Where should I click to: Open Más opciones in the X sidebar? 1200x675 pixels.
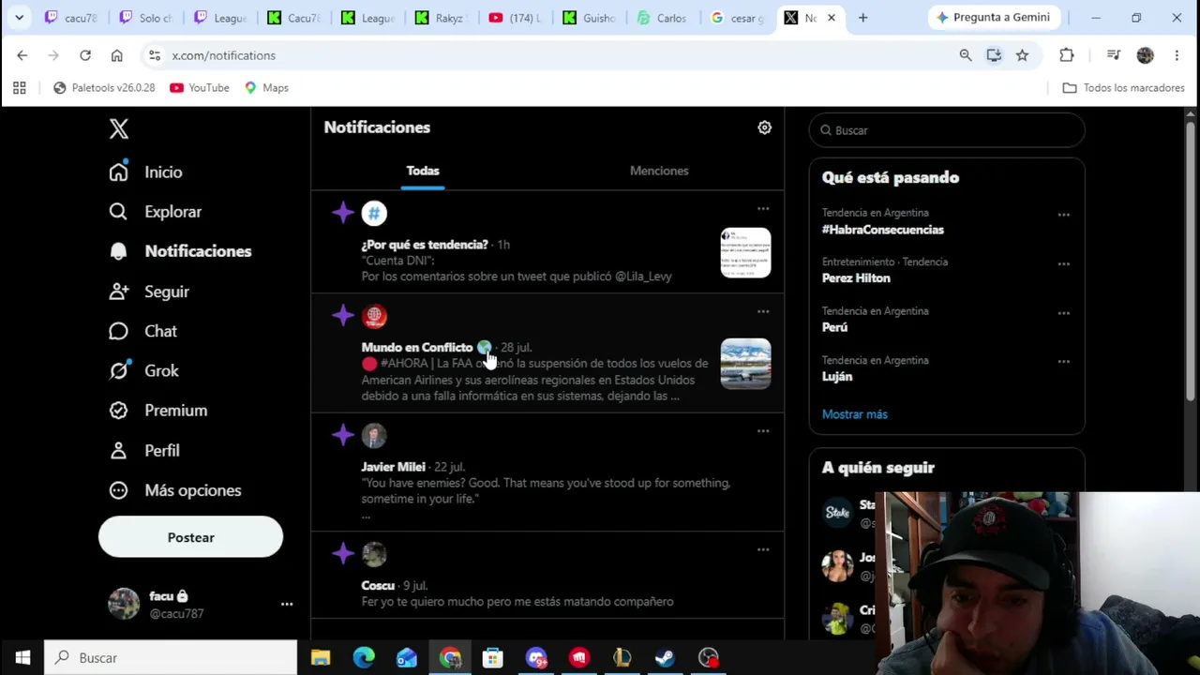tap(175, 490)
